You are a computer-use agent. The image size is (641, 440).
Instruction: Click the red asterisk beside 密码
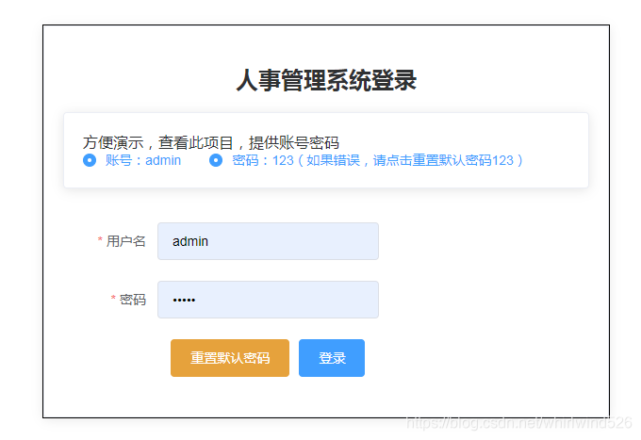coord(113,300)
